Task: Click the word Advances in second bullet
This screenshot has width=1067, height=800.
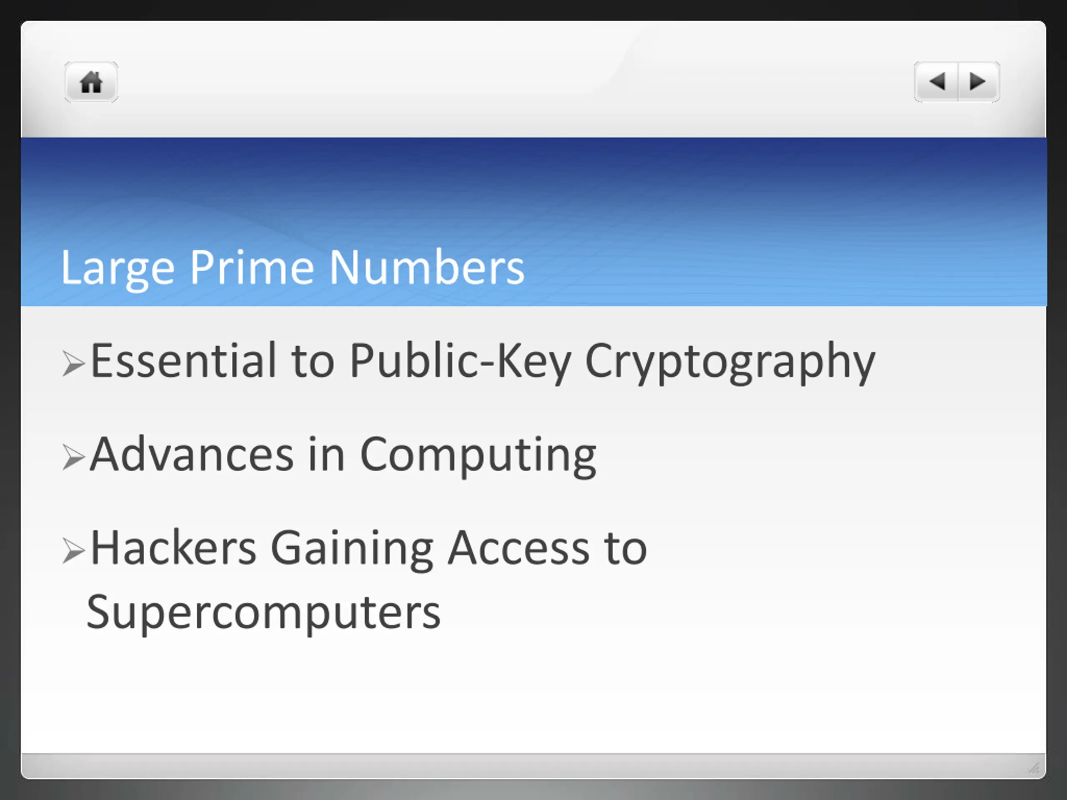Action: (192, 454)
